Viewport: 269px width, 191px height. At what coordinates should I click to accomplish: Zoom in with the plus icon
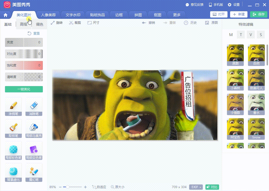pos(85,187)
